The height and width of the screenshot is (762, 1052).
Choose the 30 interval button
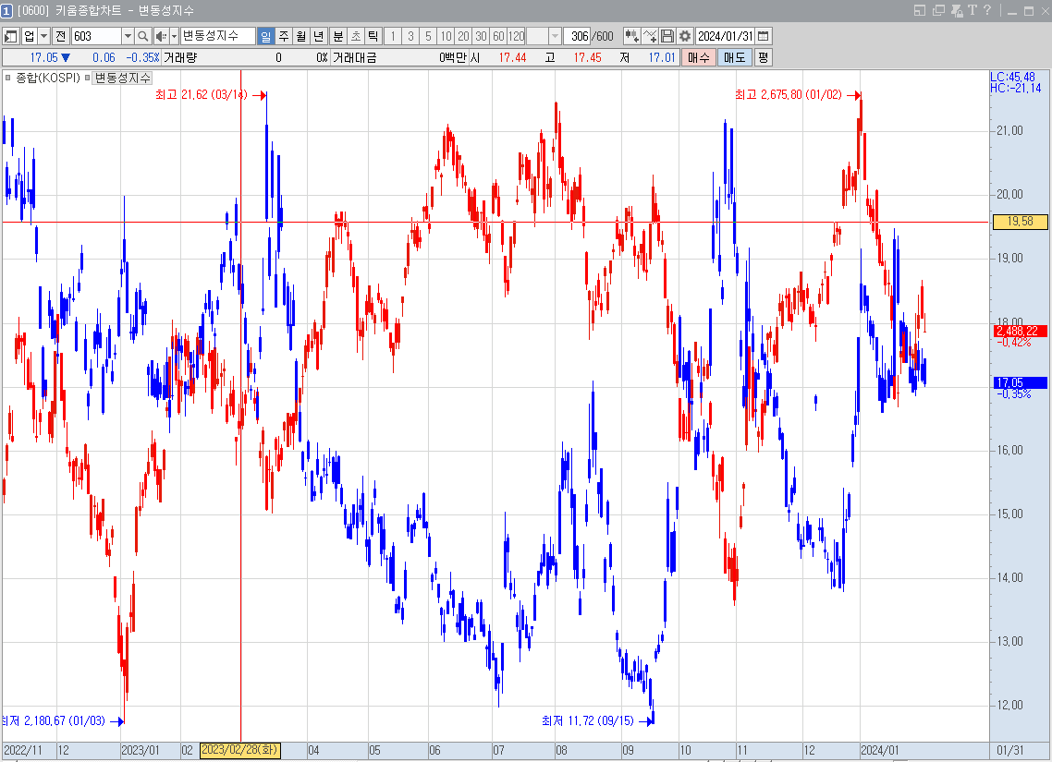(481, 36)
